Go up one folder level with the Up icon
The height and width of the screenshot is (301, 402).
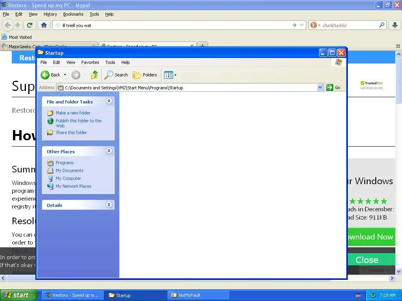94,75
